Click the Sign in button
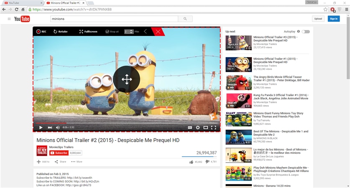350x188 pixels. [334, 19]
